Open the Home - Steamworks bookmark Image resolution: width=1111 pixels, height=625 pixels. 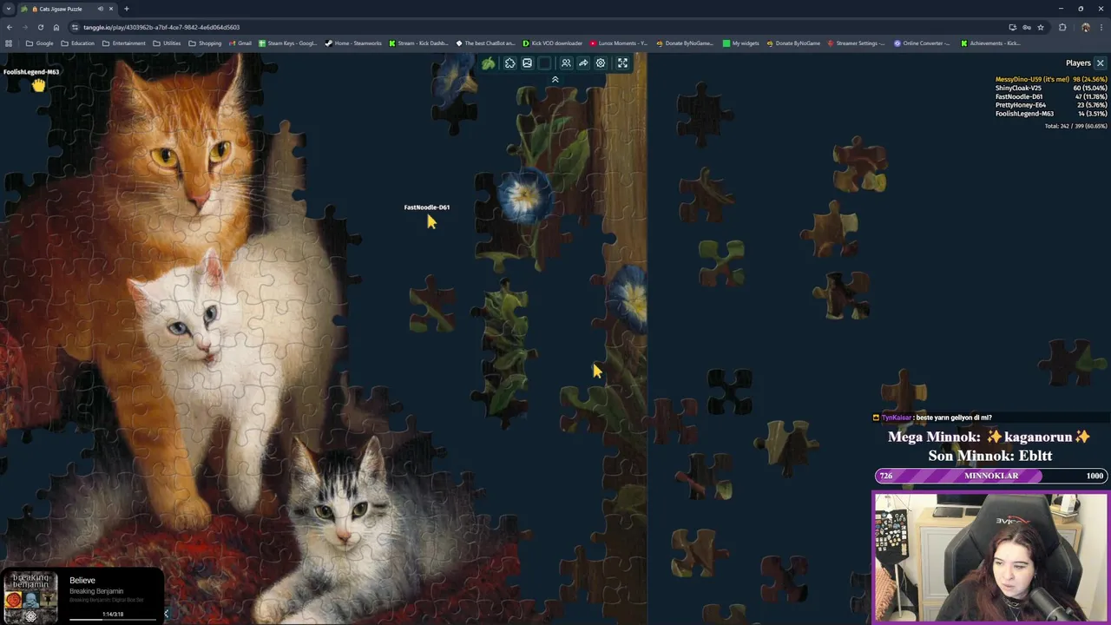pos(353,43)
